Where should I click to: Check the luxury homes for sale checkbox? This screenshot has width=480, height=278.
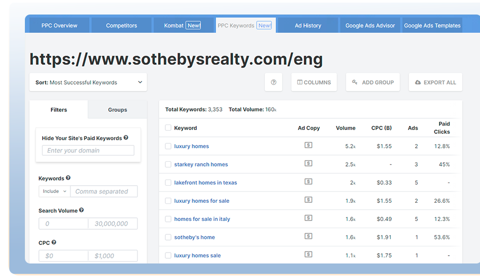click(x=168, y=201)
